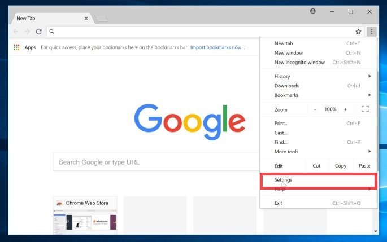Click the address bar
The height and width of the screenshot is (242, 387).
point(205,32)
